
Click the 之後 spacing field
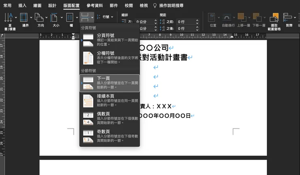(x=186, y=28)
